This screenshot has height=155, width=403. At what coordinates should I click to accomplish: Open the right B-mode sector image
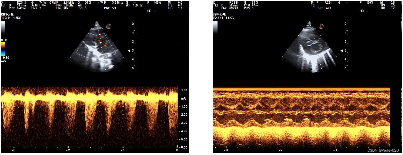(x=310, y=47)
